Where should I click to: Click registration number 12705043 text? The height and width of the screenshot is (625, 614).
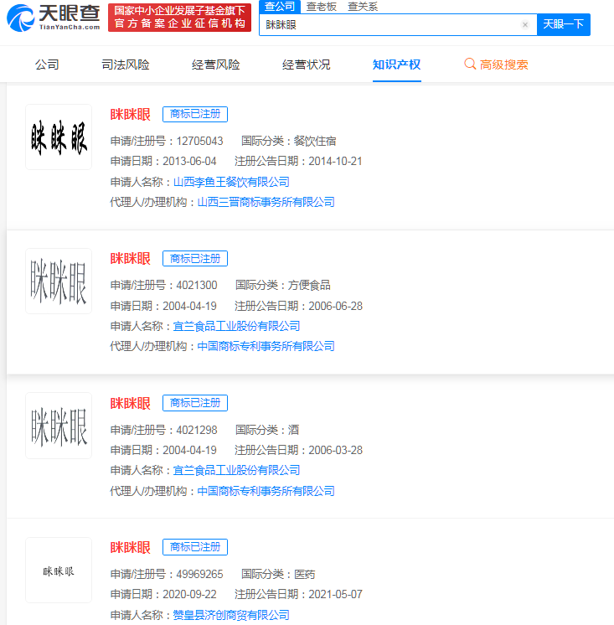pos(199,141)
